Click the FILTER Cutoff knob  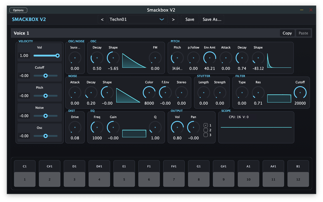point(300,93)
